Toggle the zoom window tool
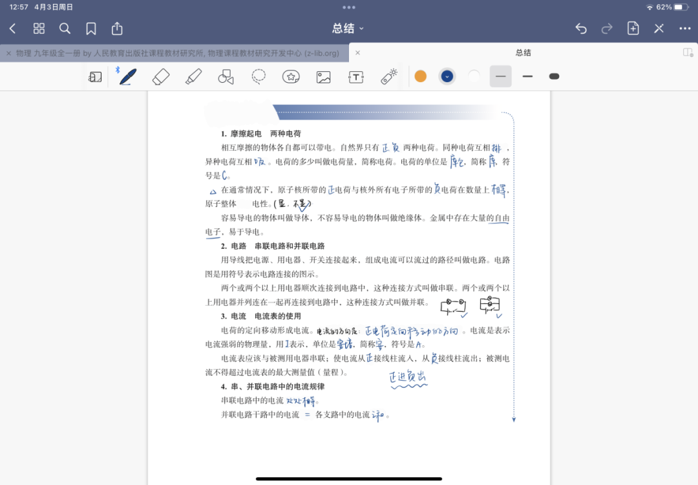This screenshot has width=698, height=485. 95,77
